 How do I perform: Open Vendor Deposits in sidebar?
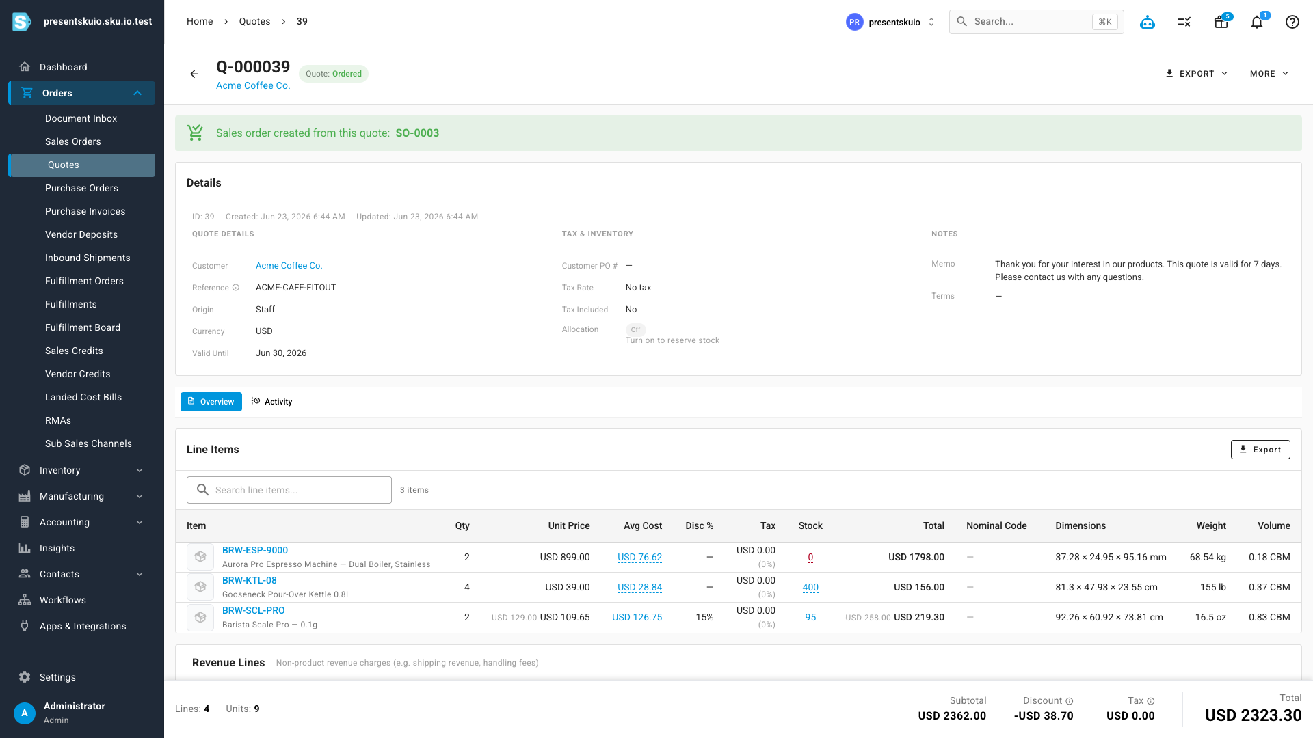[82, 234]
